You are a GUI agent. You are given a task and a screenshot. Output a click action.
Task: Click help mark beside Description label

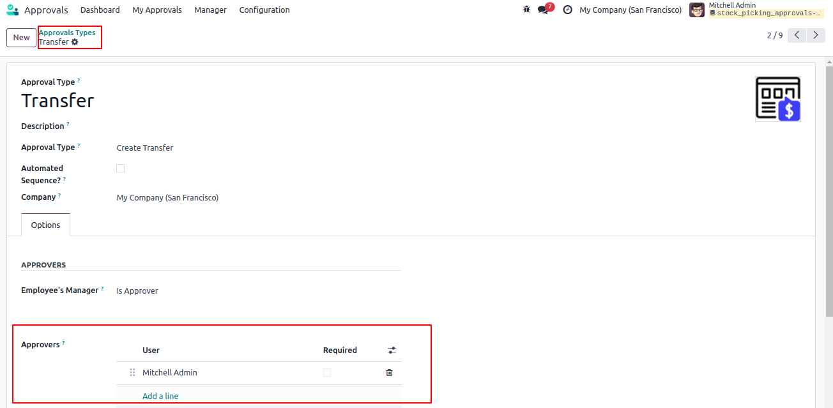[x=68, y=124]
